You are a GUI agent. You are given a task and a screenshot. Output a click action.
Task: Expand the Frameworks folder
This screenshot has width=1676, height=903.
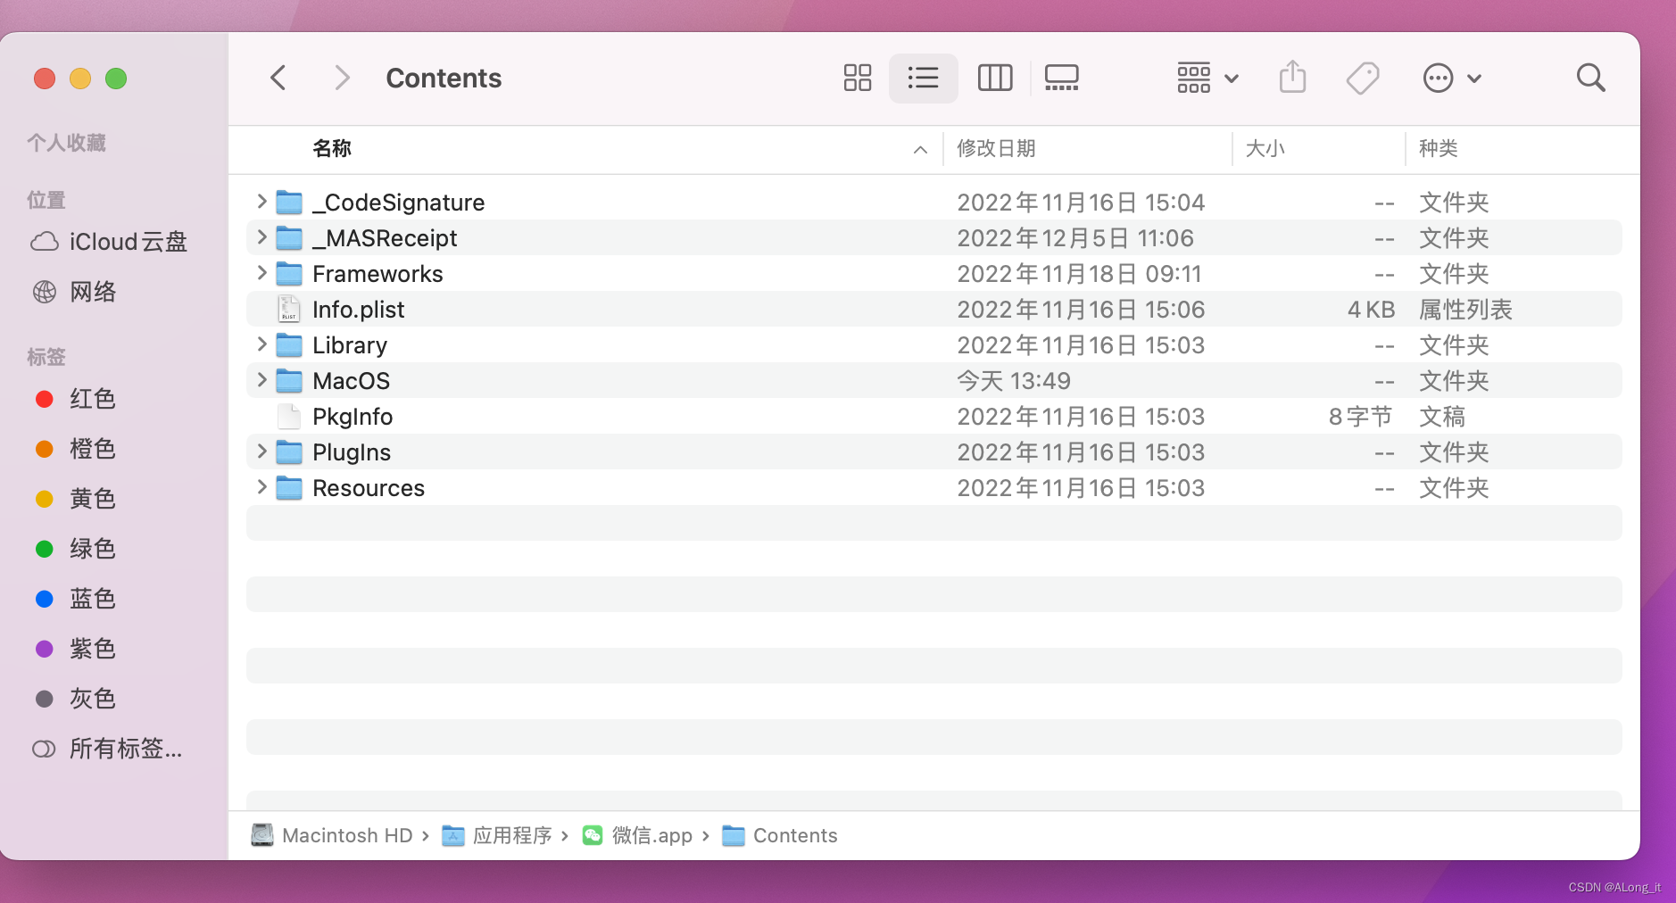261,273
